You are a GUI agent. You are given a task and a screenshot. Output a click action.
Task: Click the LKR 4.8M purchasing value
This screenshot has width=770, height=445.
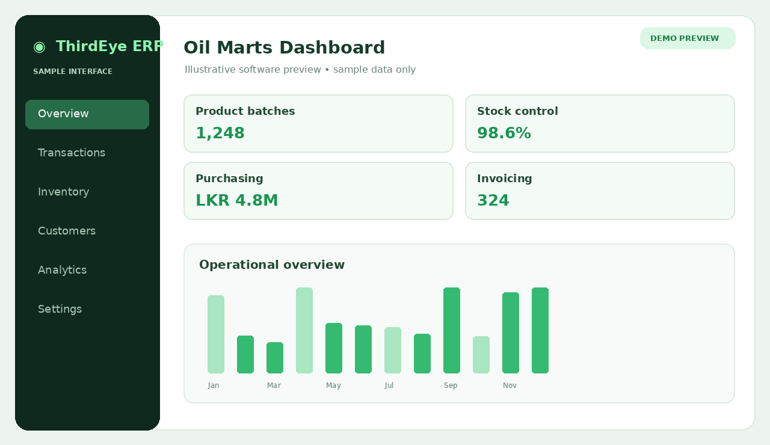point(237,201)
